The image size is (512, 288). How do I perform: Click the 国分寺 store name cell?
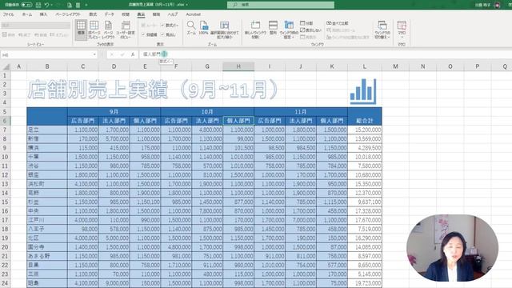47,247
